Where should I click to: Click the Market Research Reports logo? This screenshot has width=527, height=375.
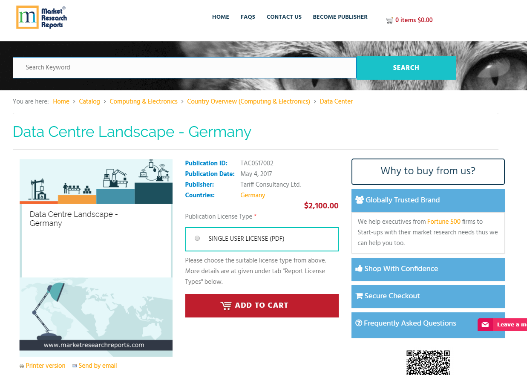tap(41, 17)
